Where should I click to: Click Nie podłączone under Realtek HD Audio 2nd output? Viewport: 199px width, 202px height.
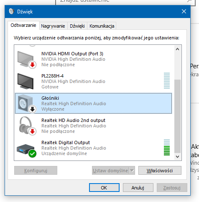(x=58, y=131)
